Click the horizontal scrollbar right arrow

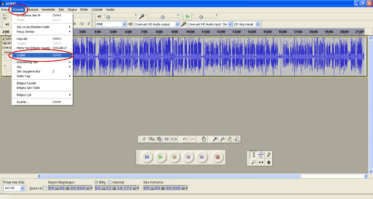tap(366, 176)
